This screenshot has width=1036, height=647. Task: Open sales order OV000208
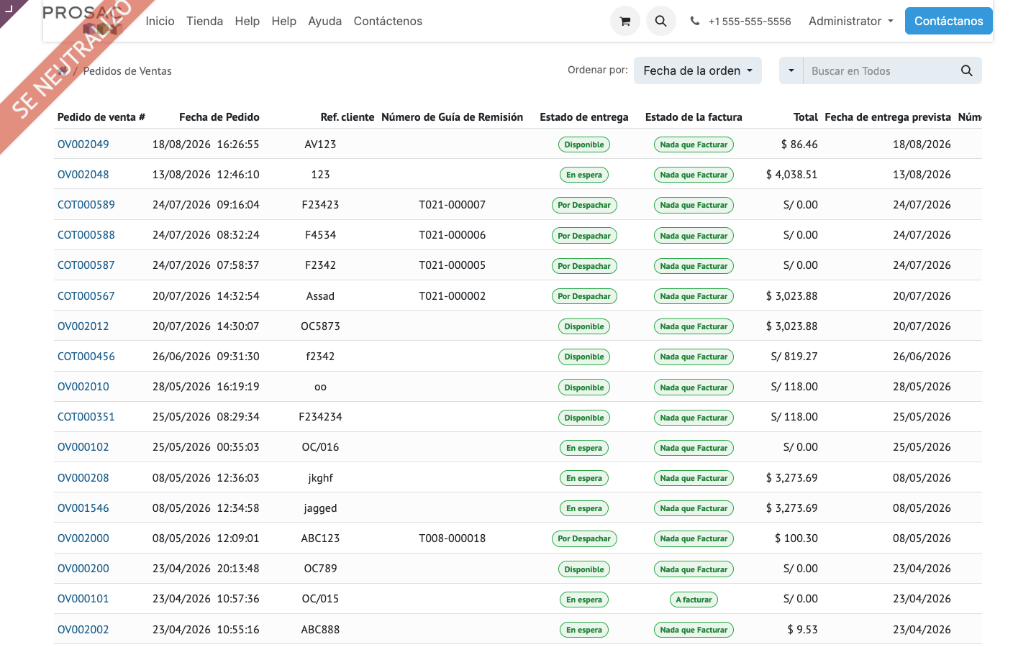(83, 477)
